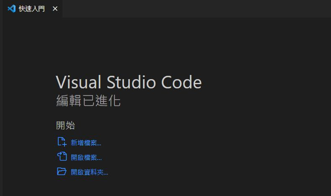Click the new file icon with plus sign
This screenshot has height=196, width=331.
point(62,142)
